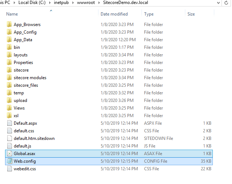Select the default.htm.sitedown file name
Image resolution: width=232 pixels, height=184 pixels.
tap(34, 138)
